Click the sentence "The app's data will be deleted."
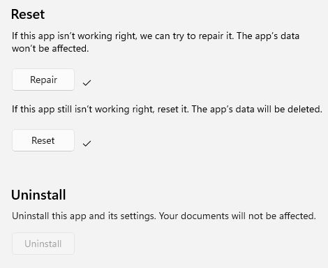Screen dimensions: 328x268 (257, 109)
